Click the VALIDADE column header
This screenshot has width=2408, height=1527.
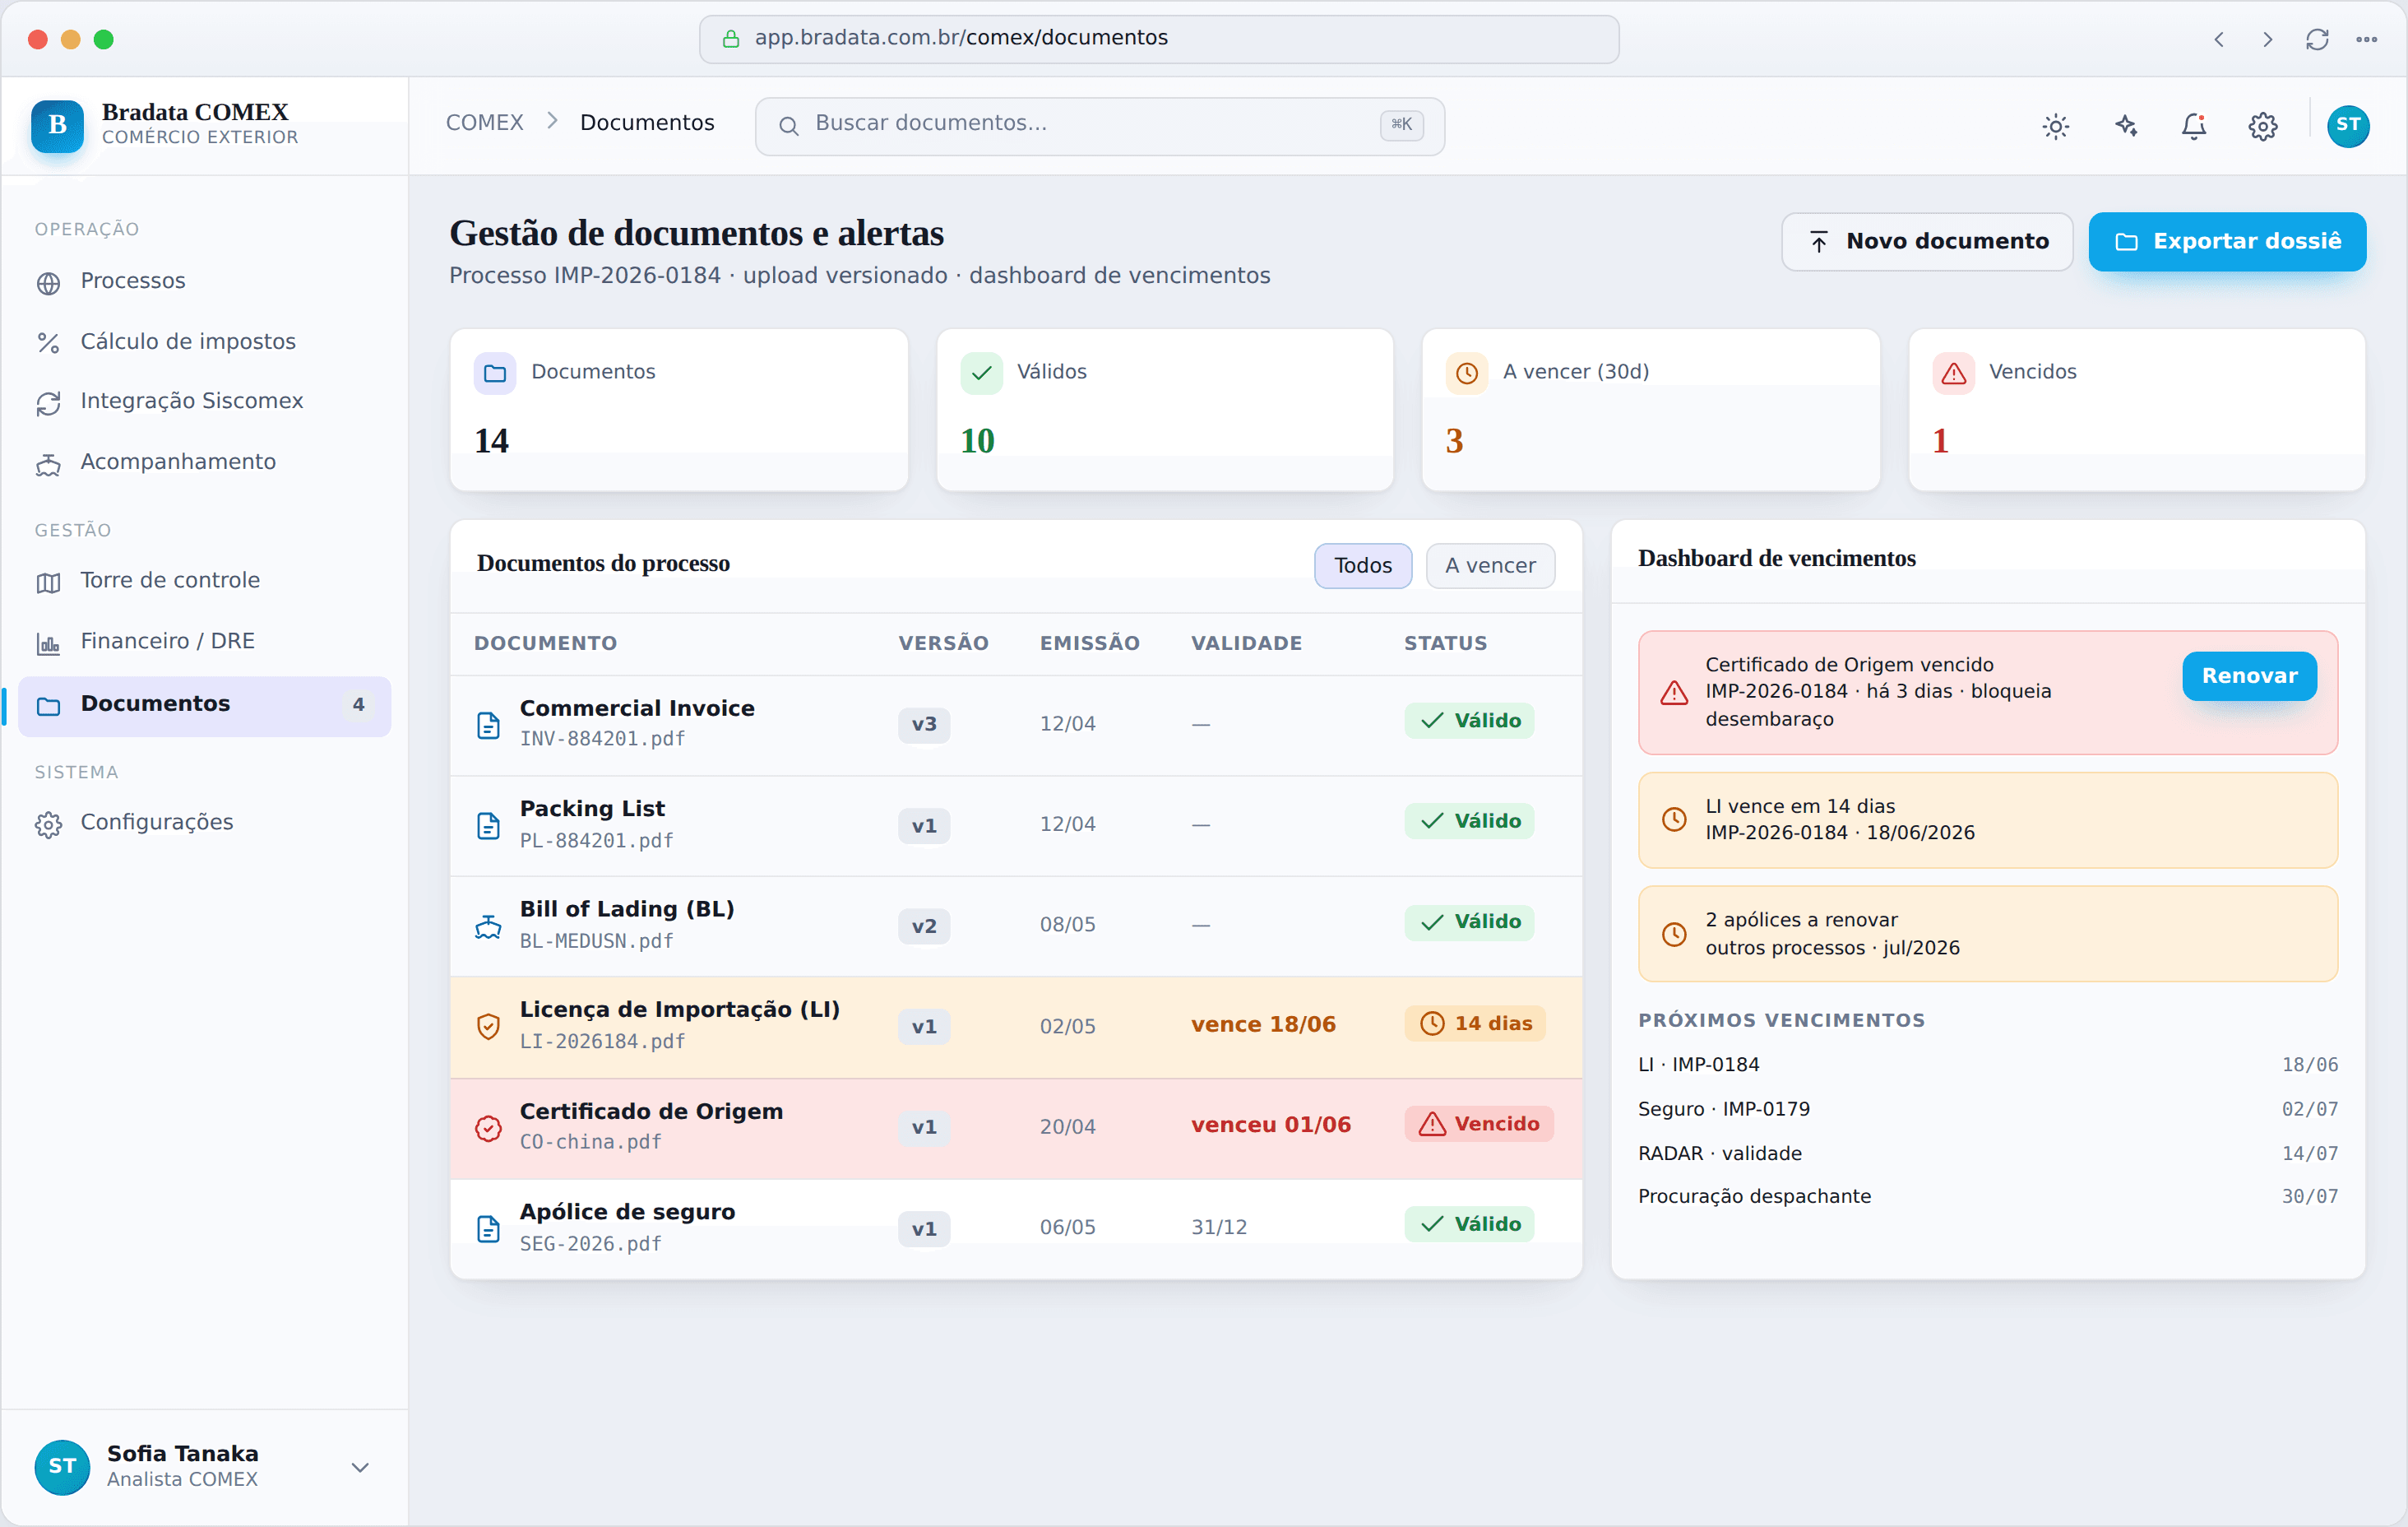(x=1246, y=644)
